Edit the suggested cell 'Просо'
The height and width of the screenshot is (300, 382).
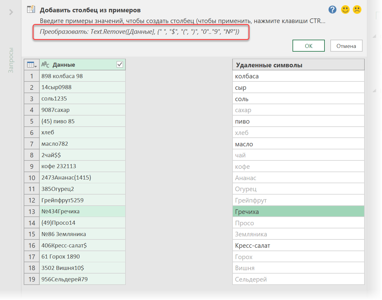(x=298, y=223)
